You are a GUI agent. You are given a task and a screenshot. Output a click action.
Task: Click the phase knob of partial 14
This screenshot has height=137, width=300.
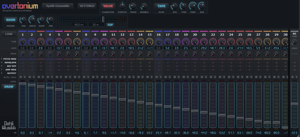[x=140, y=54]
